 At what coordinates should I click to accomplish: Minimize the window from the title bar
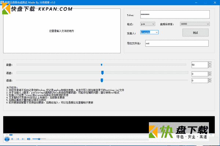coord(196,3)
